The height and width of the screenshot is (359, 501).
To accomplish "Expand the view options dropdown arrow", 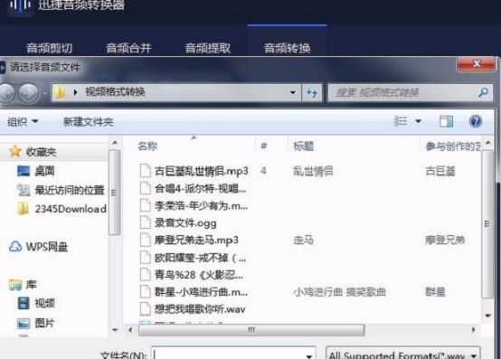I will tap(418, 121).
